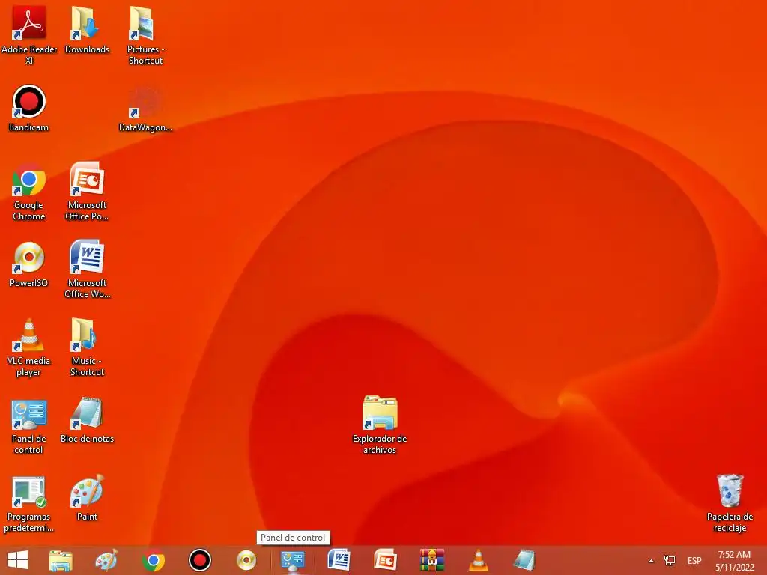Click WinRAR icon in the taskbar

point(432,560)
